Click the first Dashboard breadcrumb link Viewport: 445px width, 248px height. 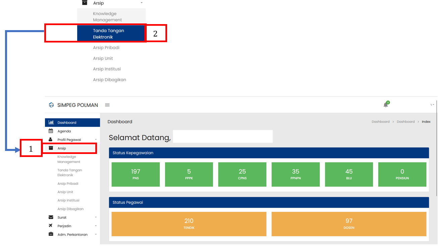click(x=381, y=122)
